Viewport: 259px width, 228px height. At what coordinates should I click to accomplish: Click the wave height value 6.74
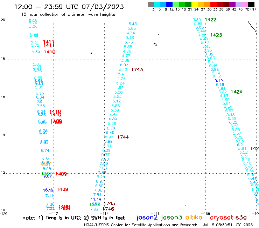(45, 150)
